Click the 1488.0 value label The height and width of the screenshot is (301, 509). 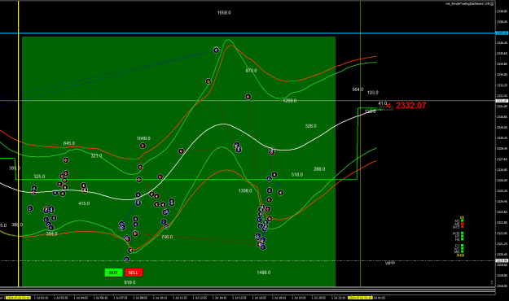(264, 273)
